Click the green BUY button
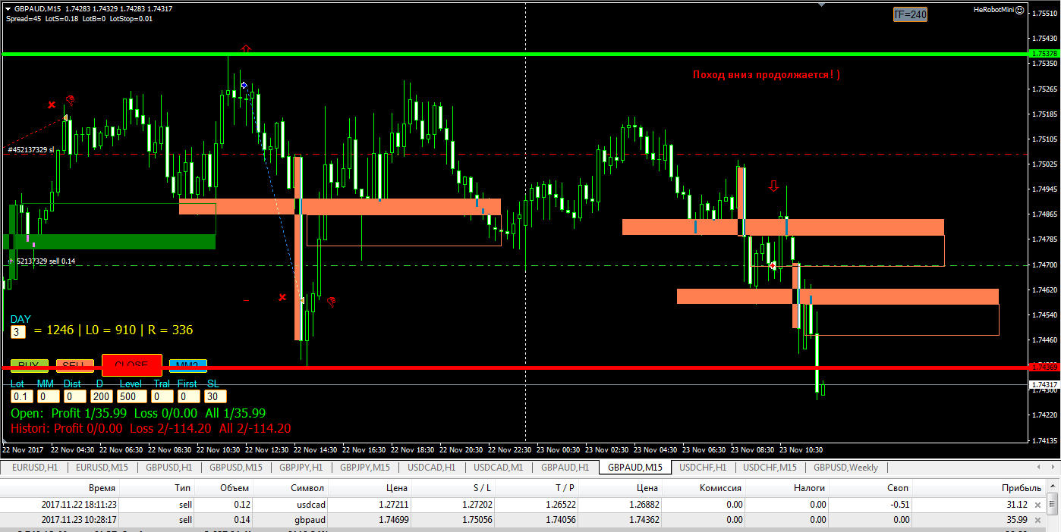The image size is (1061, 532). [29, 365]
